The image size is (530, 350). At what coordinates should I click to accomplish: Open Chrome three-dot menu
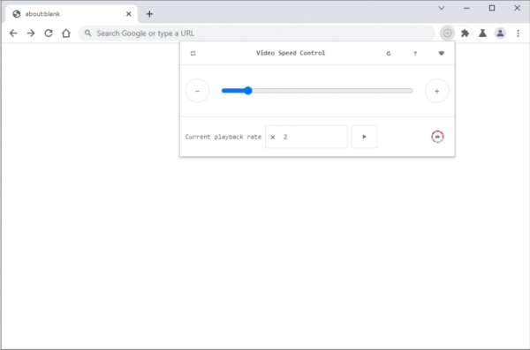[518, 34]
